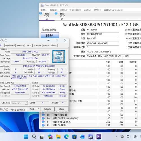Expand the system tray hidden icons chevron
This screenshot has height=141, width=141.
(116, 136)
